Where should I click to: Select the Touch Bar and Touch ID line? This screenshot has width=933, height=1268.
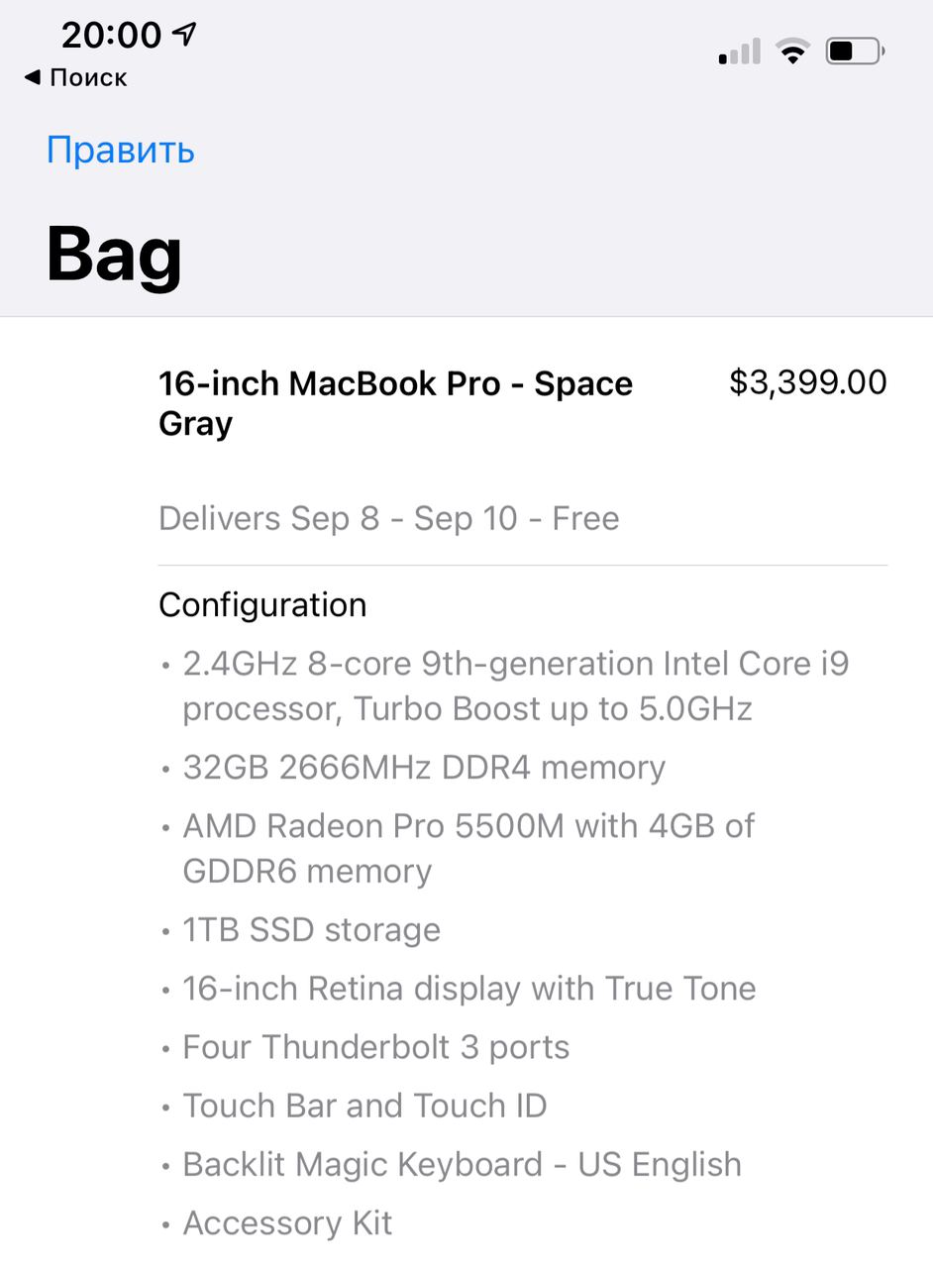(x=364, y=1106)
